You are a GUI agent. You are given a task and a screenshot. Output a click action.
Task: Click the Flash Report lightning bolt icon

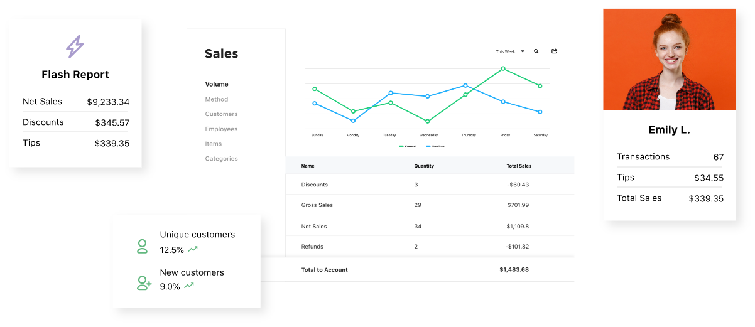75,46
